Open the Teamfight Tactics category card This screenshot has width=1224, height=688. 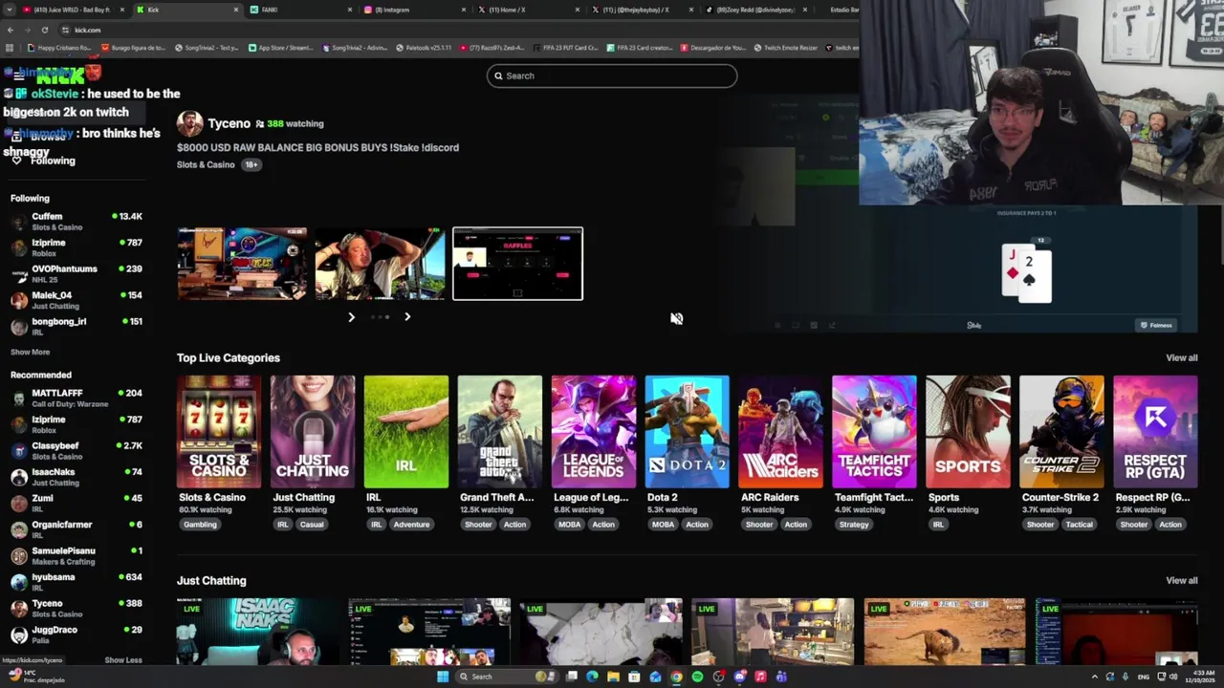(x=874, y=432)
